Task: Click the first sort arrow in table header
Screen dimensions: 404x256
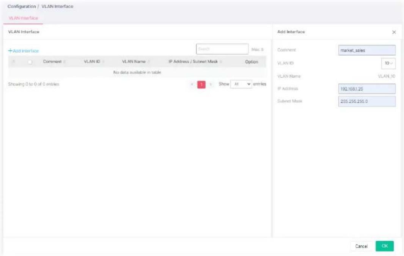Action: pyautogui.click(x=14, y=62)
